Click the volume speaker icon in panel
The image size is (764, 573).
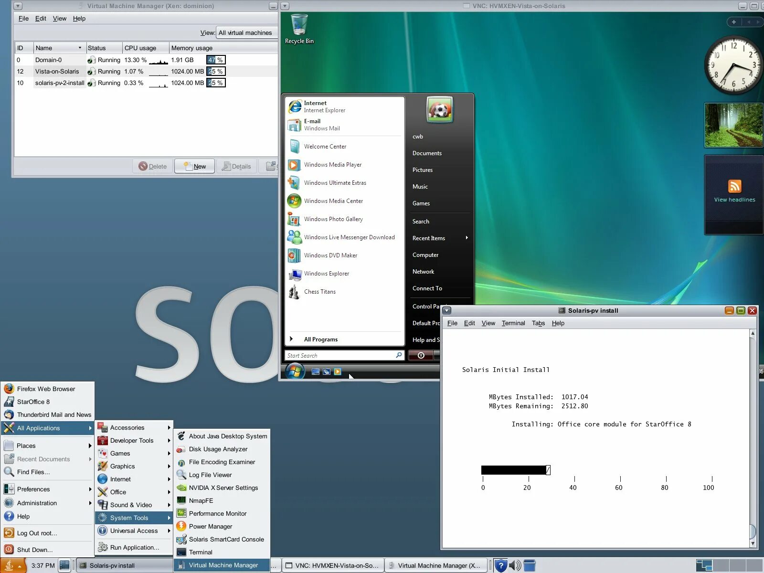click(x=515, y=566)
